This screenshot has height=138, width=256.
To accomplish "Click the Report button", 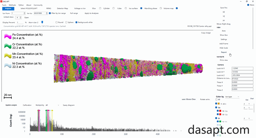I will coord(224,52).
